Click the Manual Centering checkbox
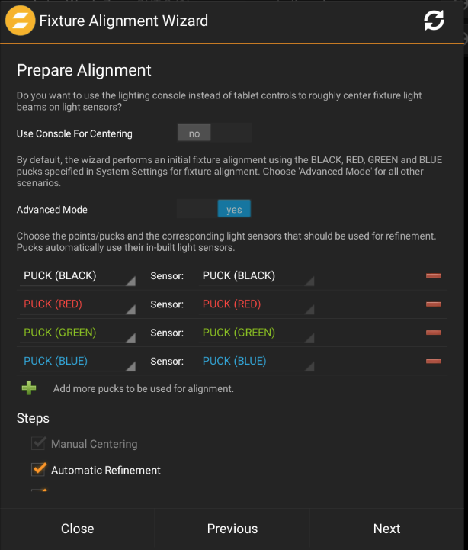This screenshot has width=468, height=550. click(x=39, y=443)
